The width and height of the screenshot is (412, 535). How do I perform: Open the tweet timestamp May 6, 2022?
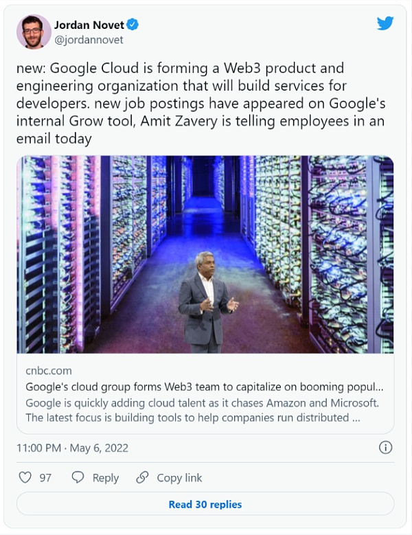72,448
